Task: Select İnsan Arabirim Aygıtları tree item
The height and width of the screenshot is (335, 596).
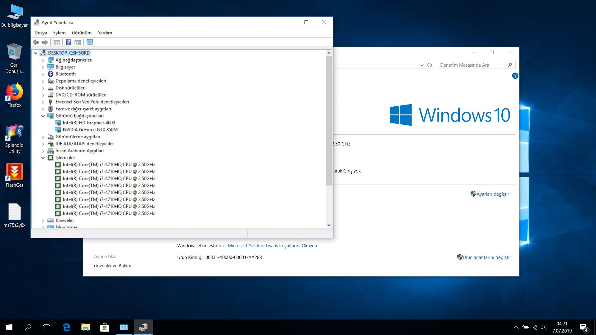Action: 79,151
